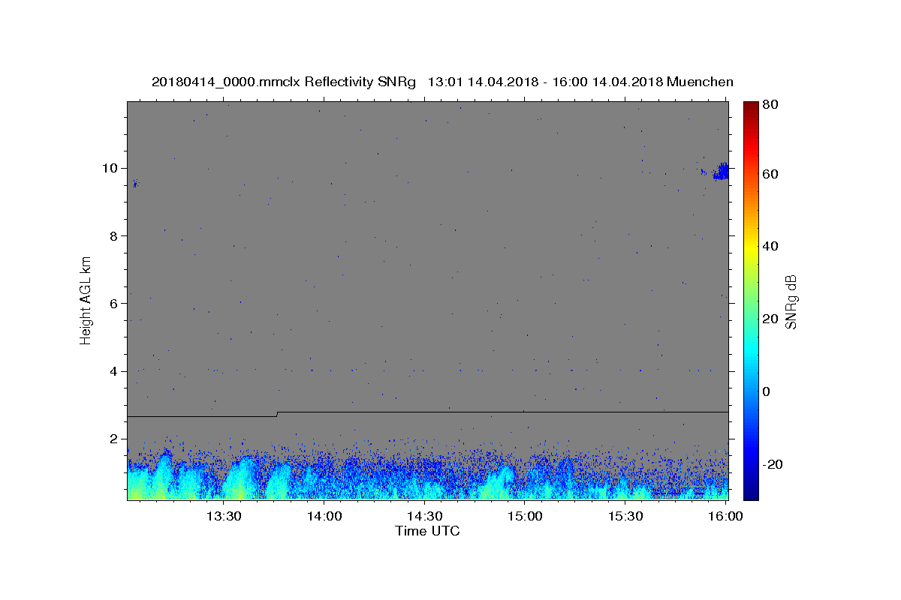Click the 16:00 time tick label
Screen dimensions: 901x600
pos(725,516)
